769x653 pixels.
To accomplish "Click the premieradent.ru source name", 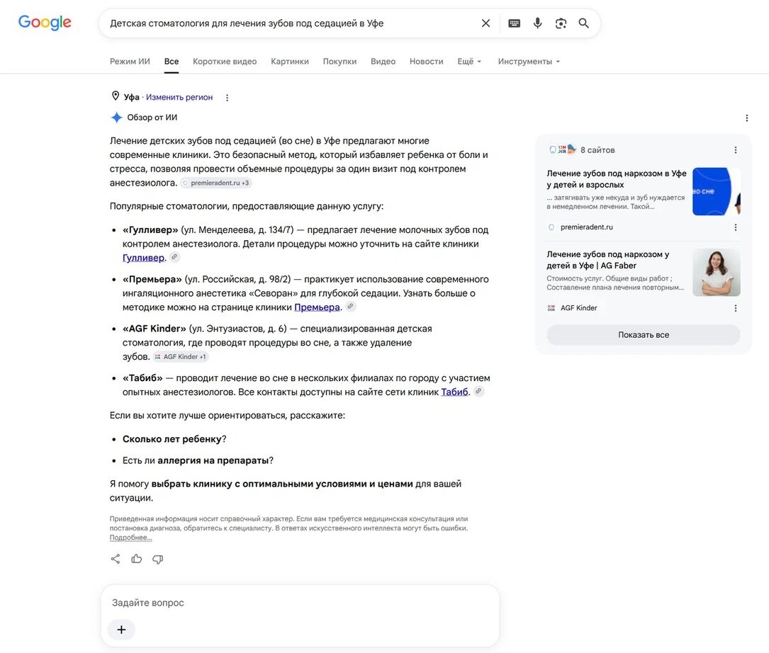I will pyautogui.click(x=587, y=227).
